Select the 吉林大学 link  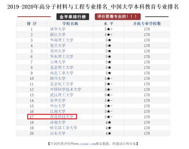tap(58, 62)
